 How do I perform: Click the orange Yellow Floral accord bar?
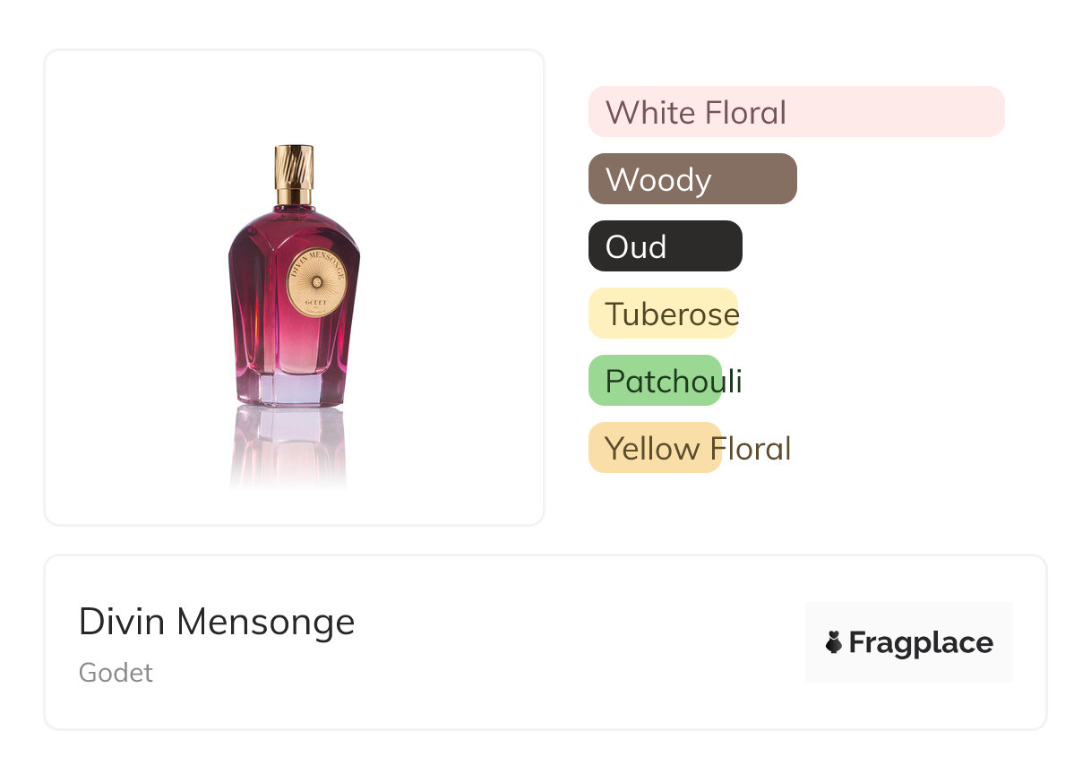click(x=655, y=448)
